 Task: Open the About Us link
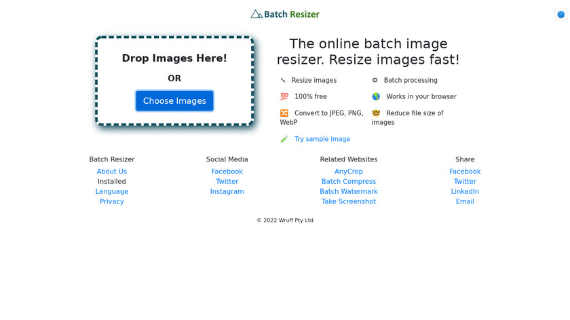pos(111,172)
